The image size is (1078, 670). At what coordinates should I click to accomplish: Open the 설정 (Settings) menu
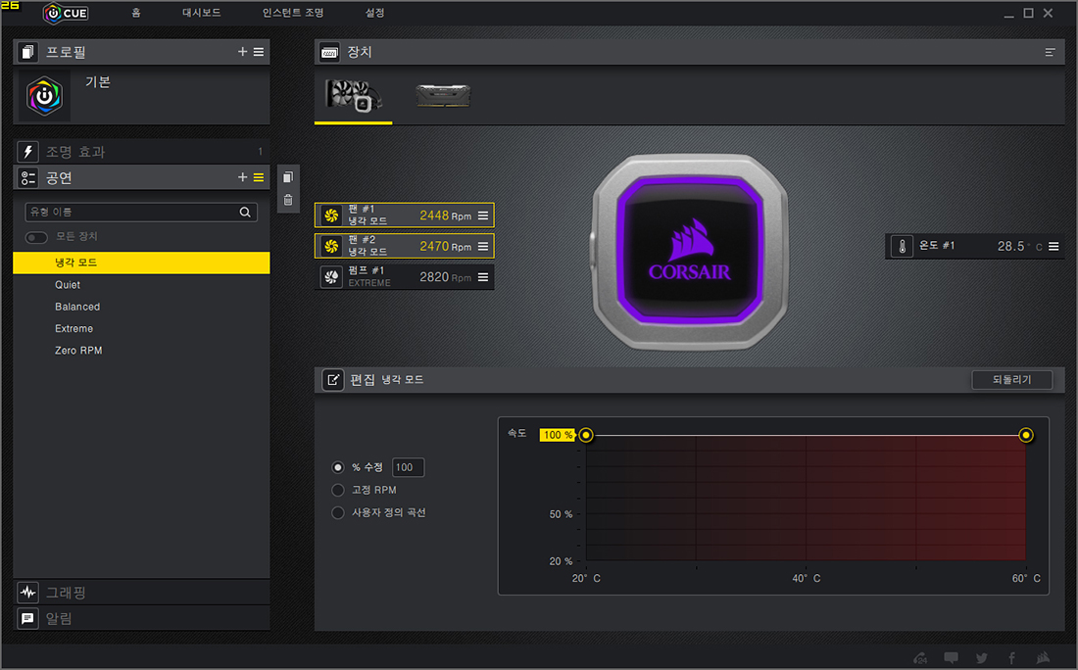click(x=374, y=13)
